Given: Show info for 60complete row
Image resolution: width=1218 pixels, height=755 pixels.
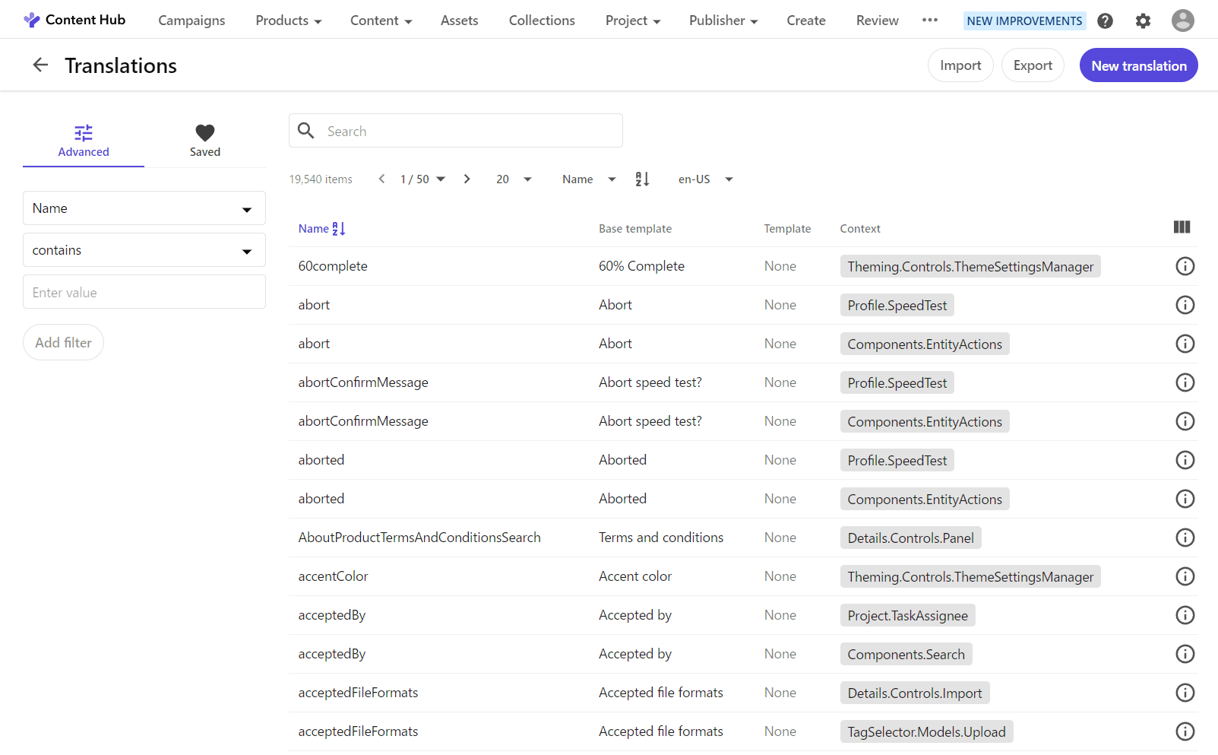Looking at the screenshot, I should click(x=1185, y=266).
